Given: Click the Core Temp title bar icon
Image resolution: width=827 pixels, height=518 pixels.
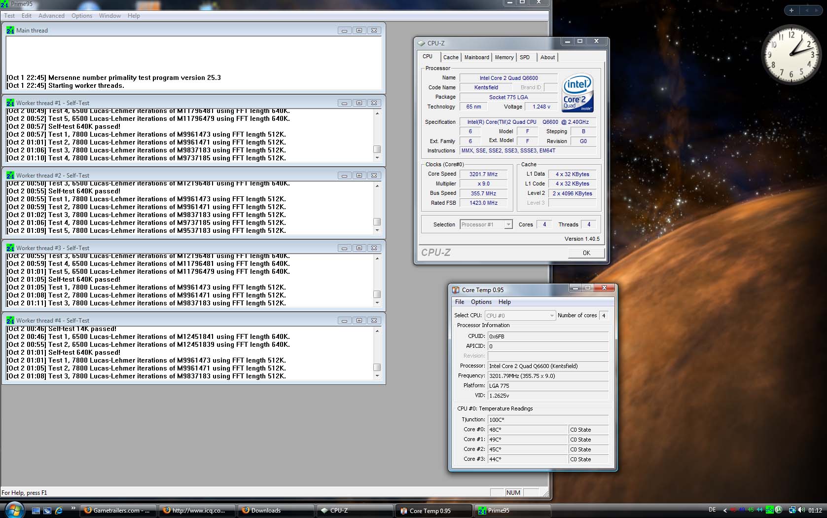Looking at the screenshot, I should (456, 290).
